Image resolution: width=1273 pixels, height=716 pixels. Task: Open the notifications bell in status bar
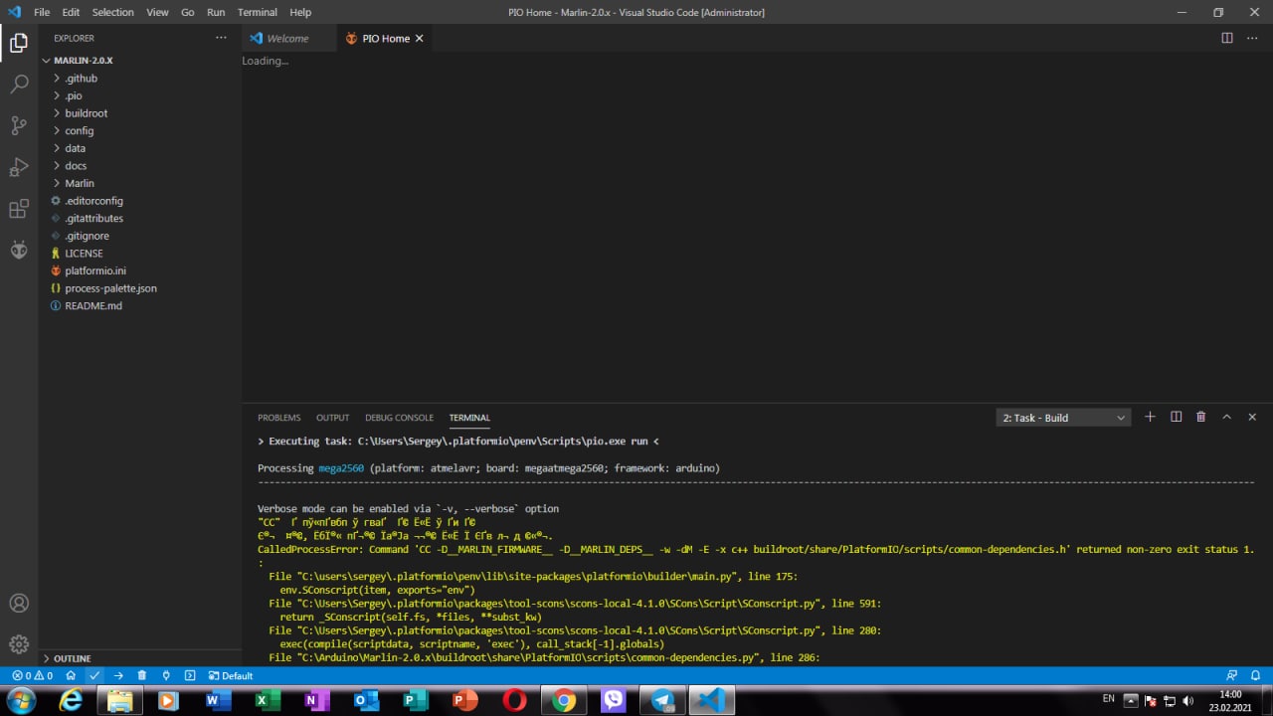point(1255,675)
